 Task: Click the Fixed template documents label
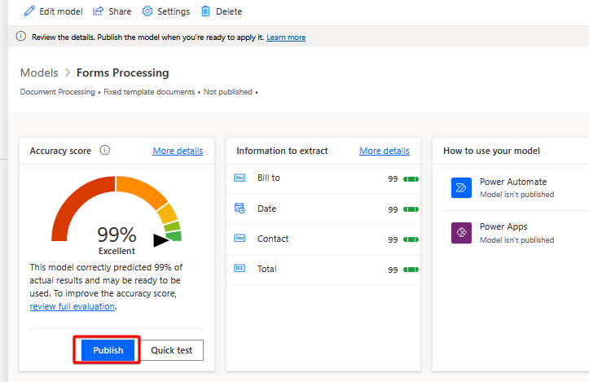click(x=149, y=92)
